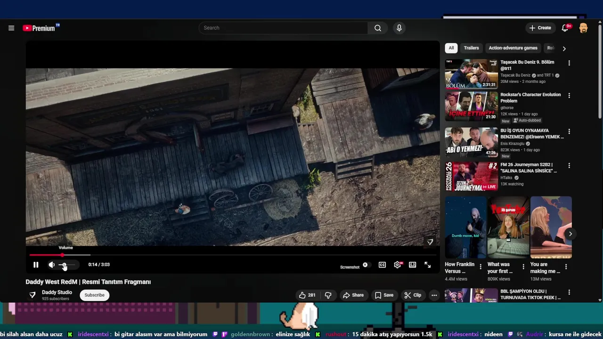
Task: Pause the video
Action: point(36,265)
